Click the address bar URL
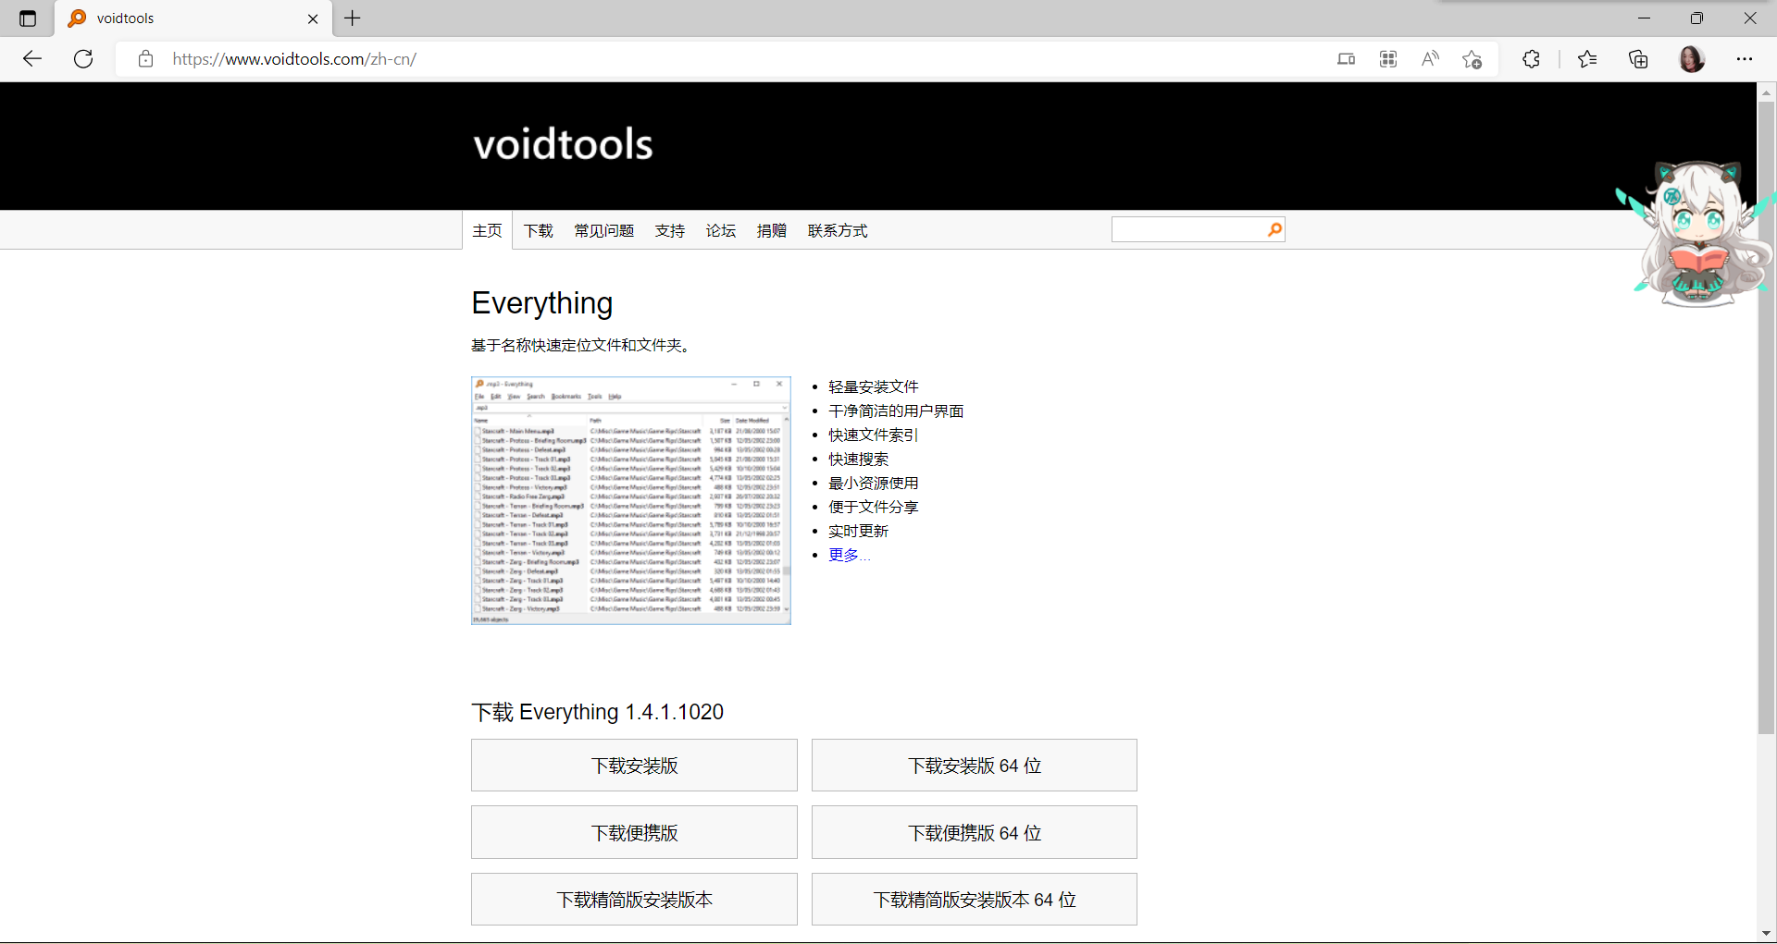The height and width of the screenshot is (944, 1777). [294, 59]
